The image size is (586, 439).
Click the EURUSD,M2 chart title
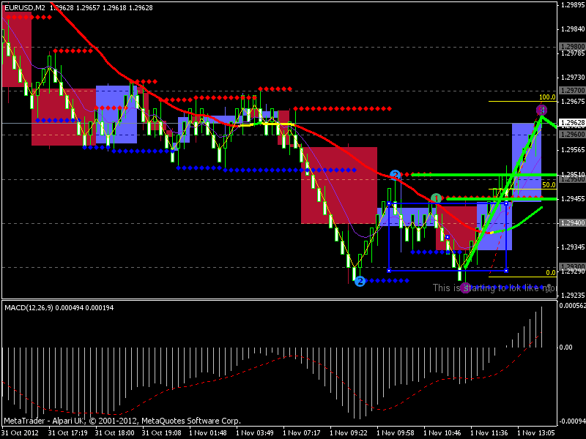coord(25,7)
